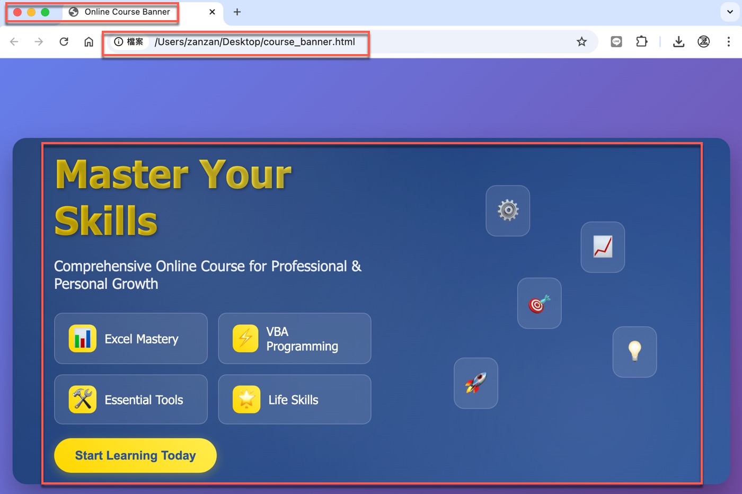The image size is (742, 494).
Task: Click the floating gear icon tile
Action: point(508,210)
